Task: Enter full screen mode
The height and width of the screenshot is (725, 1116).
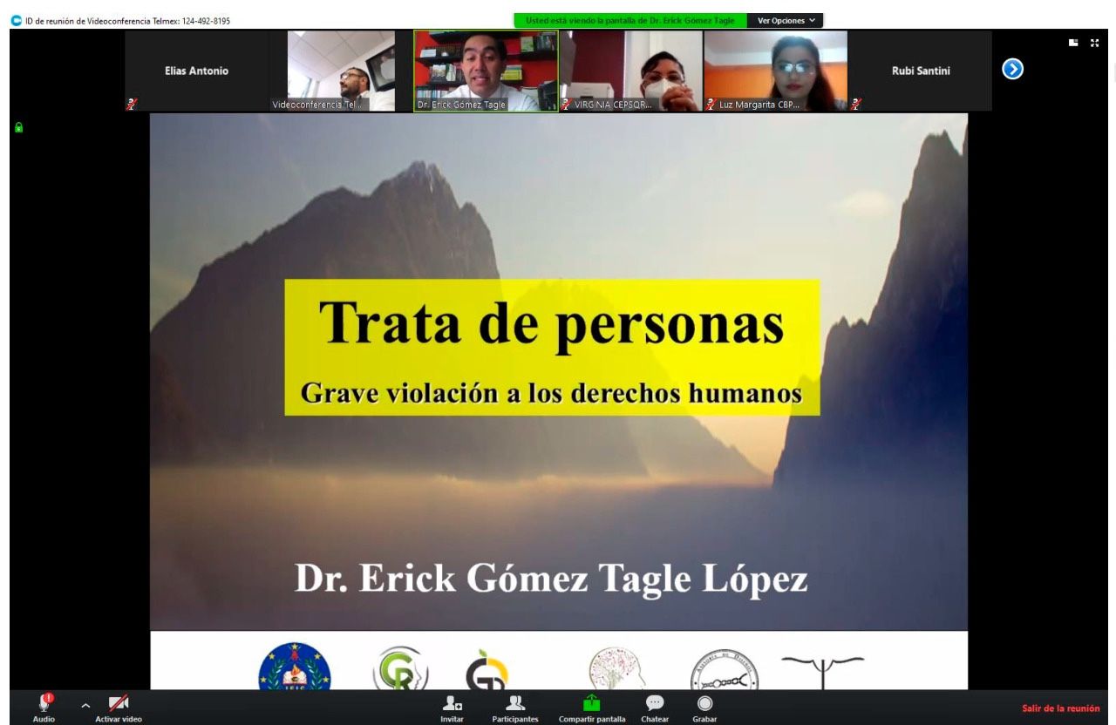Action: pos(1095,42)
